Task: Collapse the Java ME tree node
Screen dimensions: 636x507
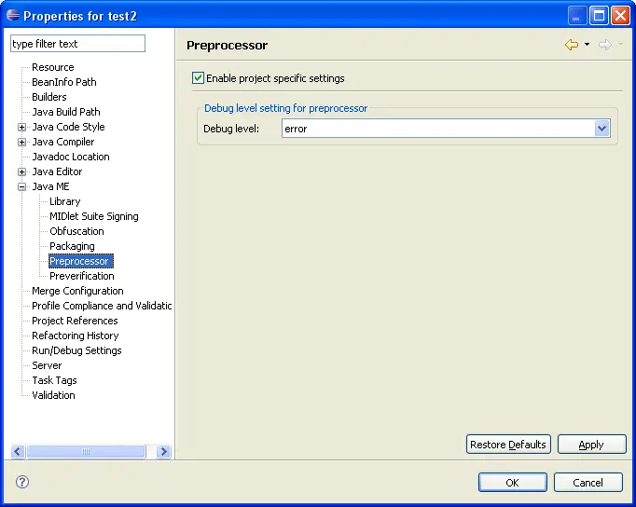Action: 22,186
